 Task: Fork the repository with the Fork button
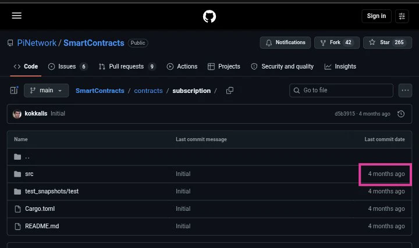[x=337, y=42]
